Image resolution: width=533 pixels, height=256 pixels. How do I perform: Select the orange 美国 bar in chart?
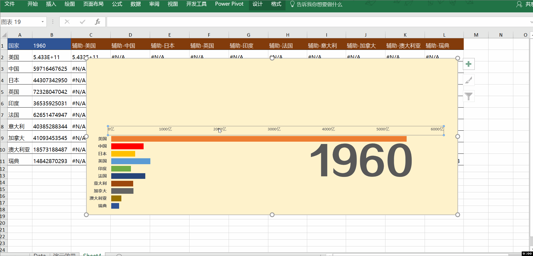tap(259, 139)
